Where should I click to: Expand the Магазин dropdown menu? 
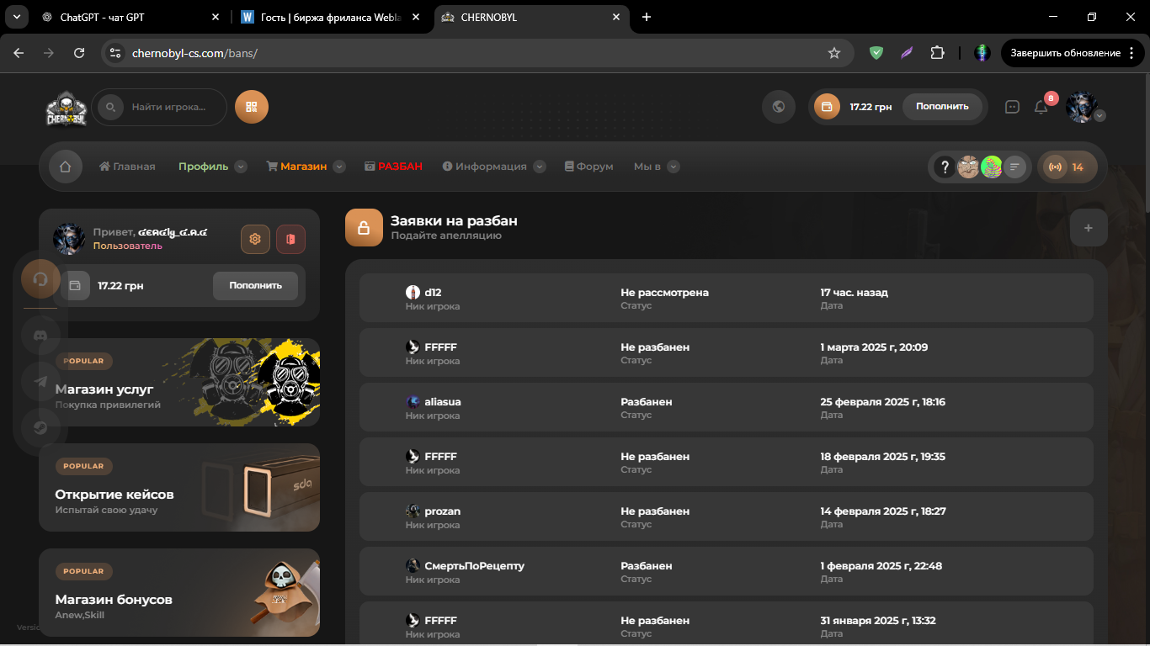339,167
